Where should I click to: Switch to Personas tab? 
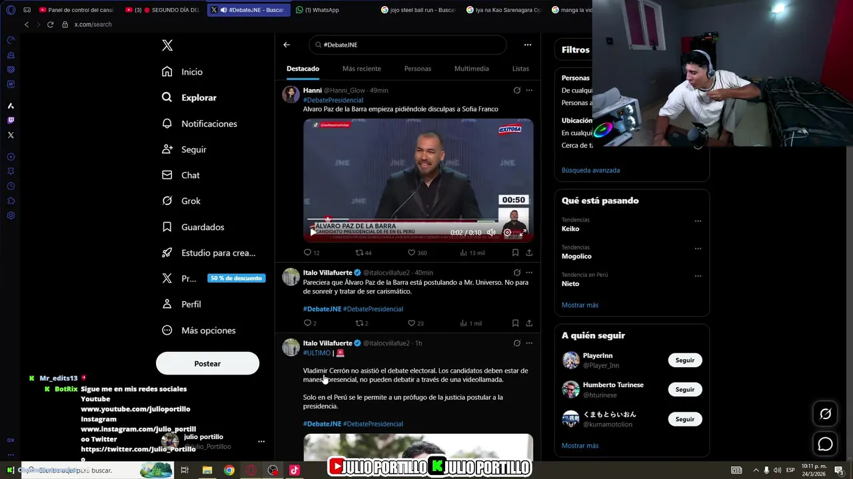point(418,69)
